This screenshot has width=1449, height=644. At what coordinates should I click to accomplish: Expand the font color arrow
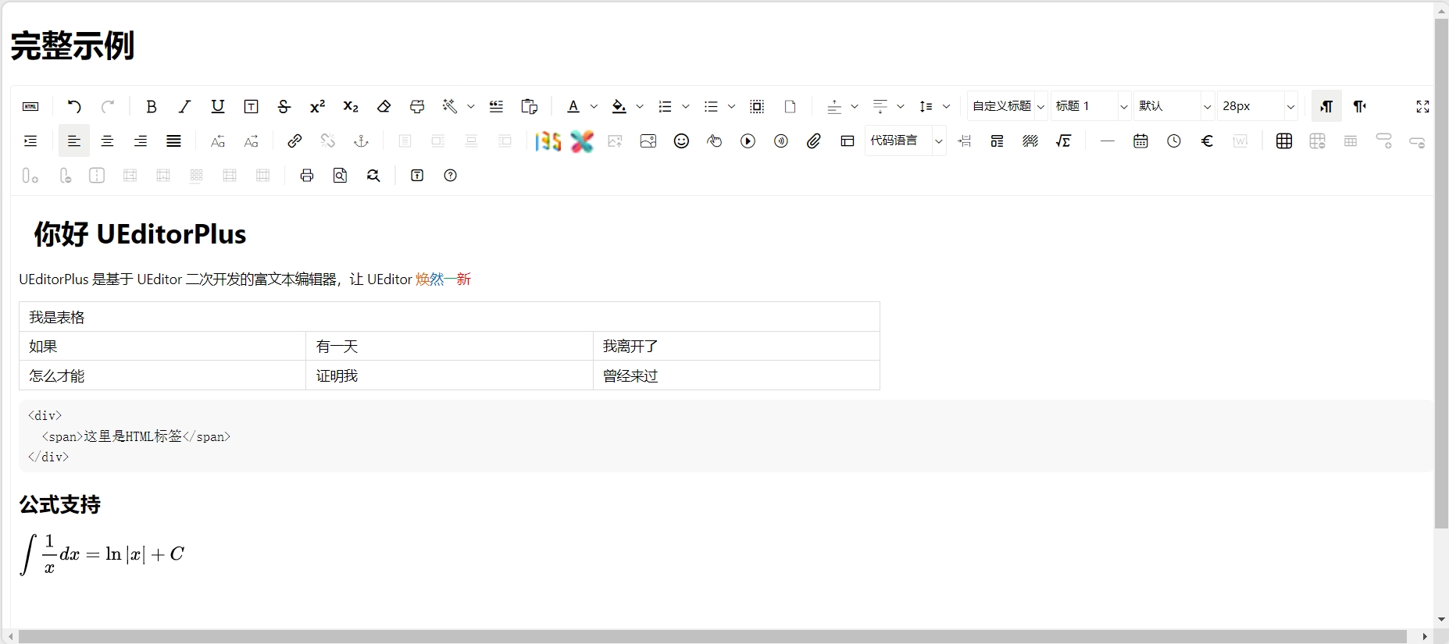[x=594, y=107]
